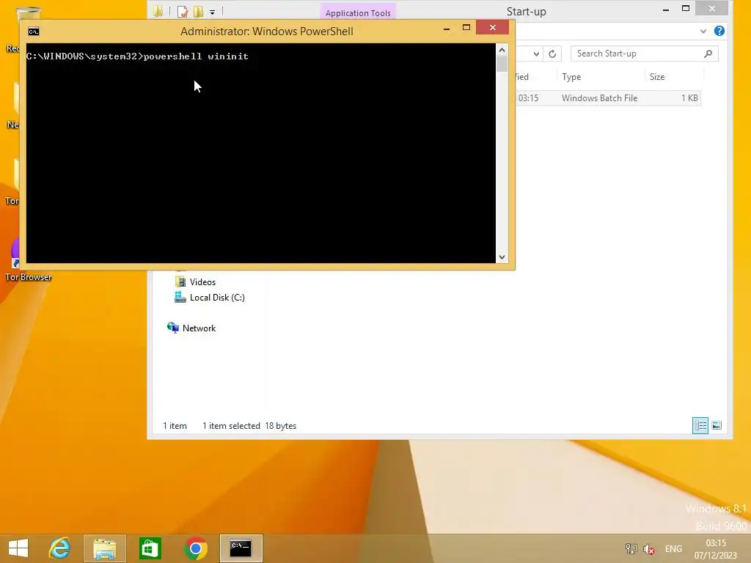Open File Explorer from the taskbar

click(x=104, y=548)
